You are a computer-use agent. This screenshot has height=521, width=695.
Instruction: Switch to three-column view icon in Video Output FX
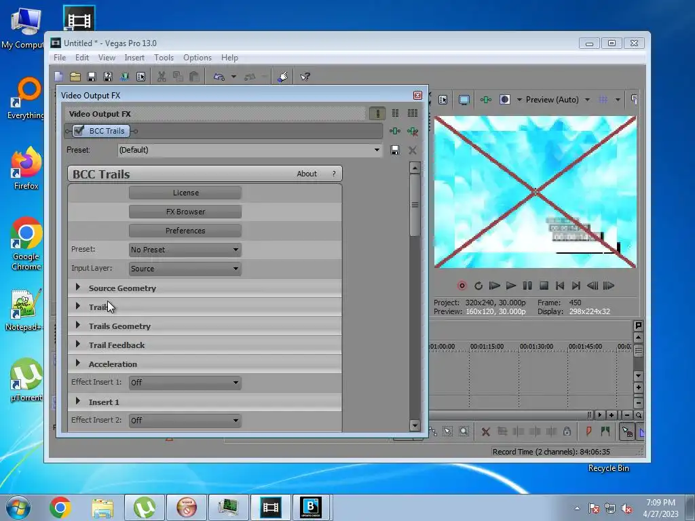pyautogui.click(x=413, y=113)
